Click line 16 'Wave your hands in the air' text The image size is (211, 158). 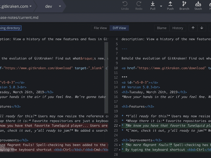[166, 97]
